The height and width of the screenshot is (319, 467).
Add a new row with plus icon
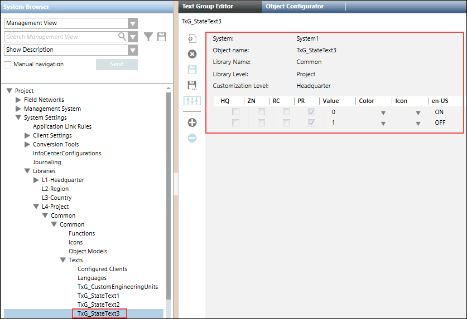(192, 122)
